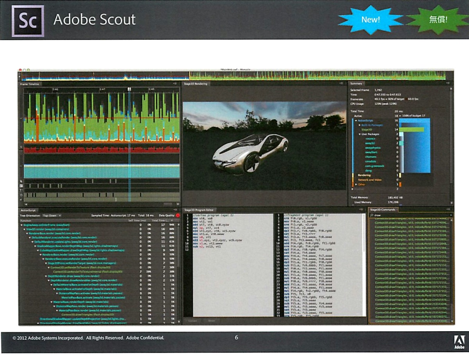This screenshot has width=469, height=355.
Task: Click the green Stage3D time bar in Summary
Action: 411,130
